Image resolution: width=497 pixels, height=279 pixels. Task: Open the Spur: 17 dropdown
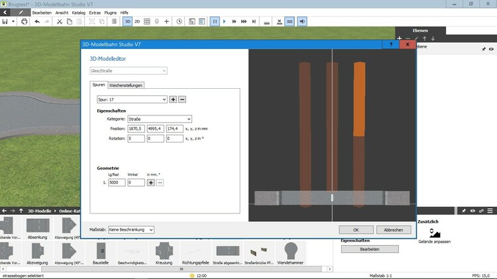click(132, 99)
